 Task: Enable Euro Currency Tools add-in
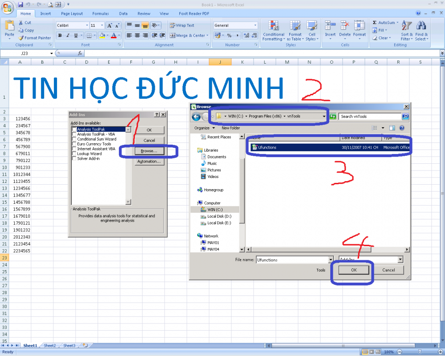[74, 144]
